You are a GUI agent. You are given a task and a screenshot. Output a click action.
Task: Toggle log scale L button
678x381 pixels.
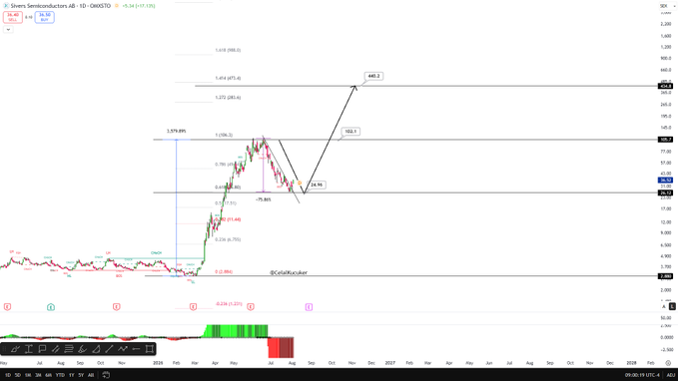(672, 306)
